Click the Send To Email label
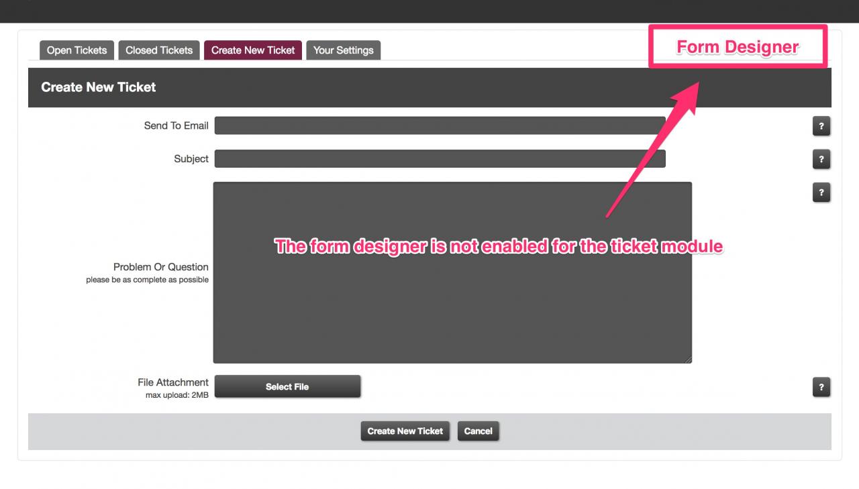Screen dimensions: 859x489 pos(176,125)
